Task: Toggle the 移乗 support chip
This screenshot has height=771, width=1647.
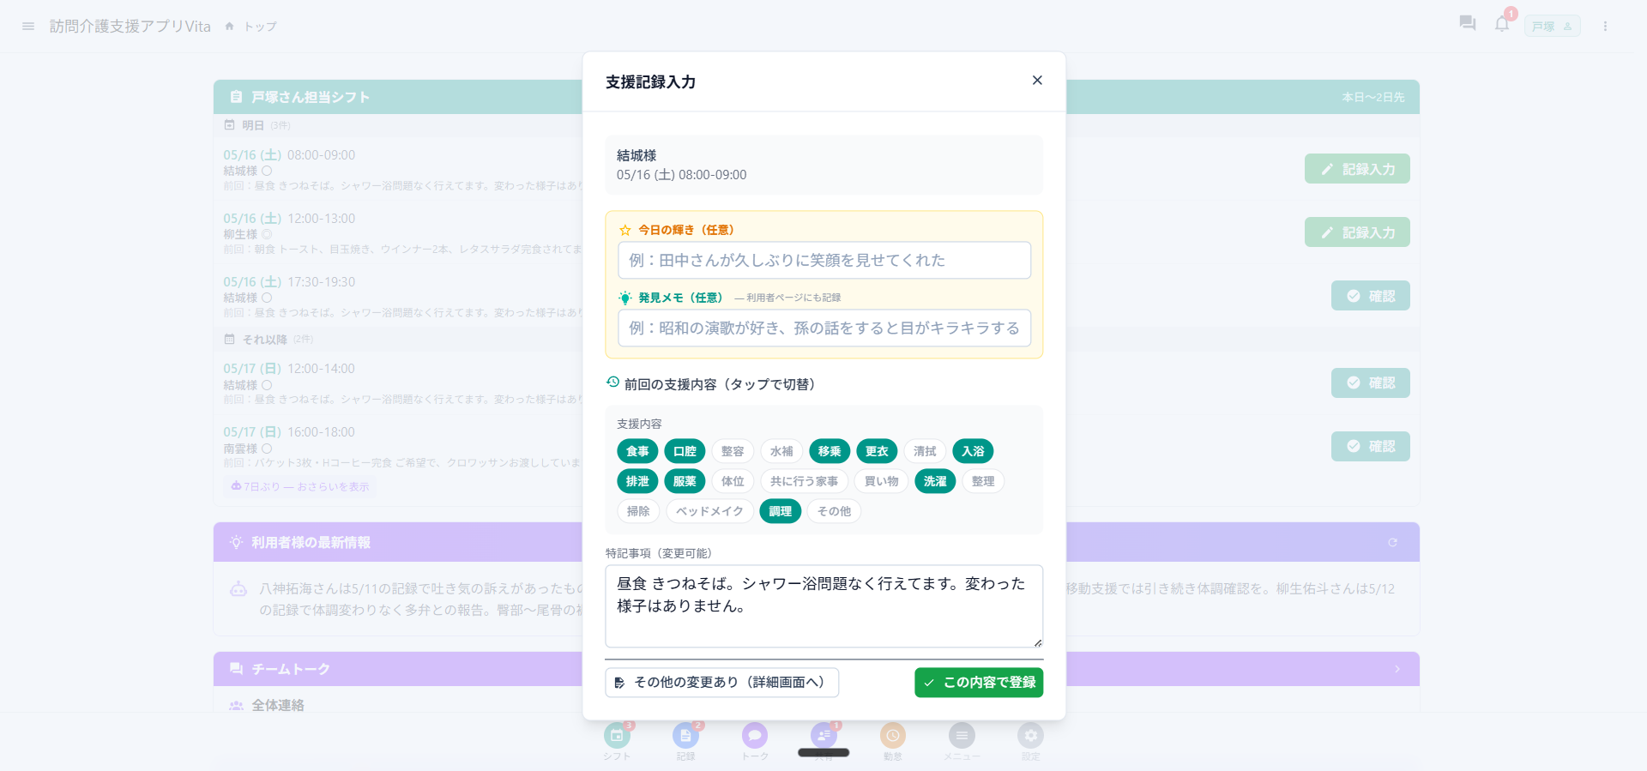Action: [x=830, y=451]
